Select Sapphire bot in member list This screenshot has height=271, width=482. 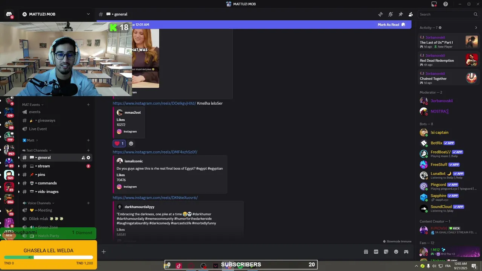(x=448, y=197)
